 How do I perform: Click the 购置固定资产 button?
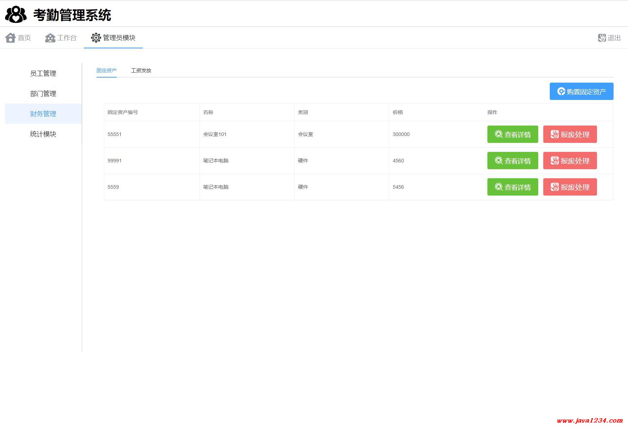coord(581,91)
